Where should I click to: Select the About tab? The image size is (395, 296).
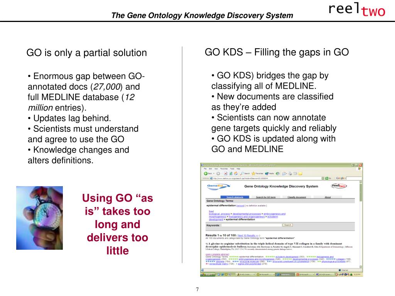point(327,197)
